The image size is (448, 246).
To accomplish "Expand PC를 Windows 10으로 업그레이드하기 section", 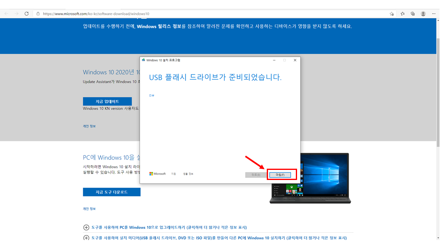I will [x=165, y=227].
